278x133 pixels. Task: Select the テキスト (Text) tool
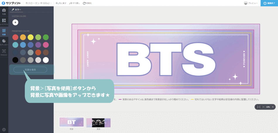click(4, 52)
